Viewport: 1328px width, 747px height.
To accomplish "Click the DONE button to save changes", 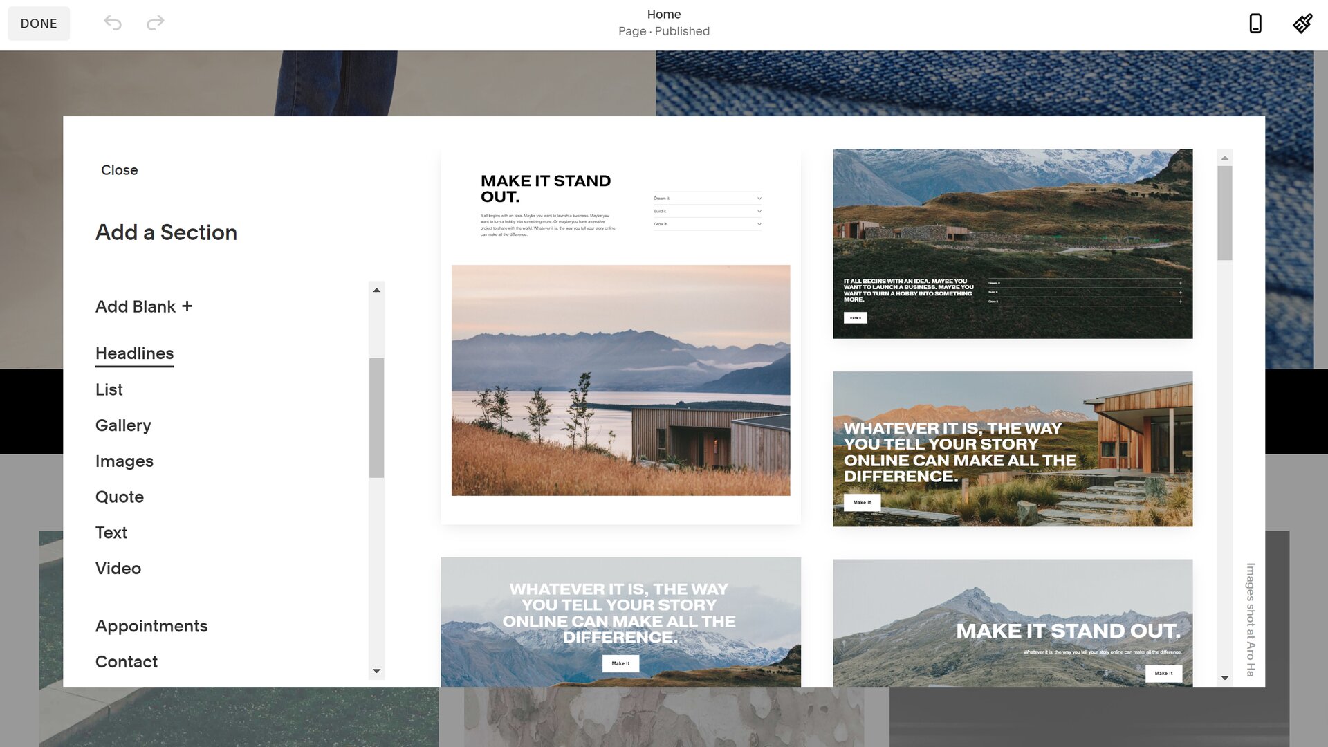I will click(x=38, y=23).
